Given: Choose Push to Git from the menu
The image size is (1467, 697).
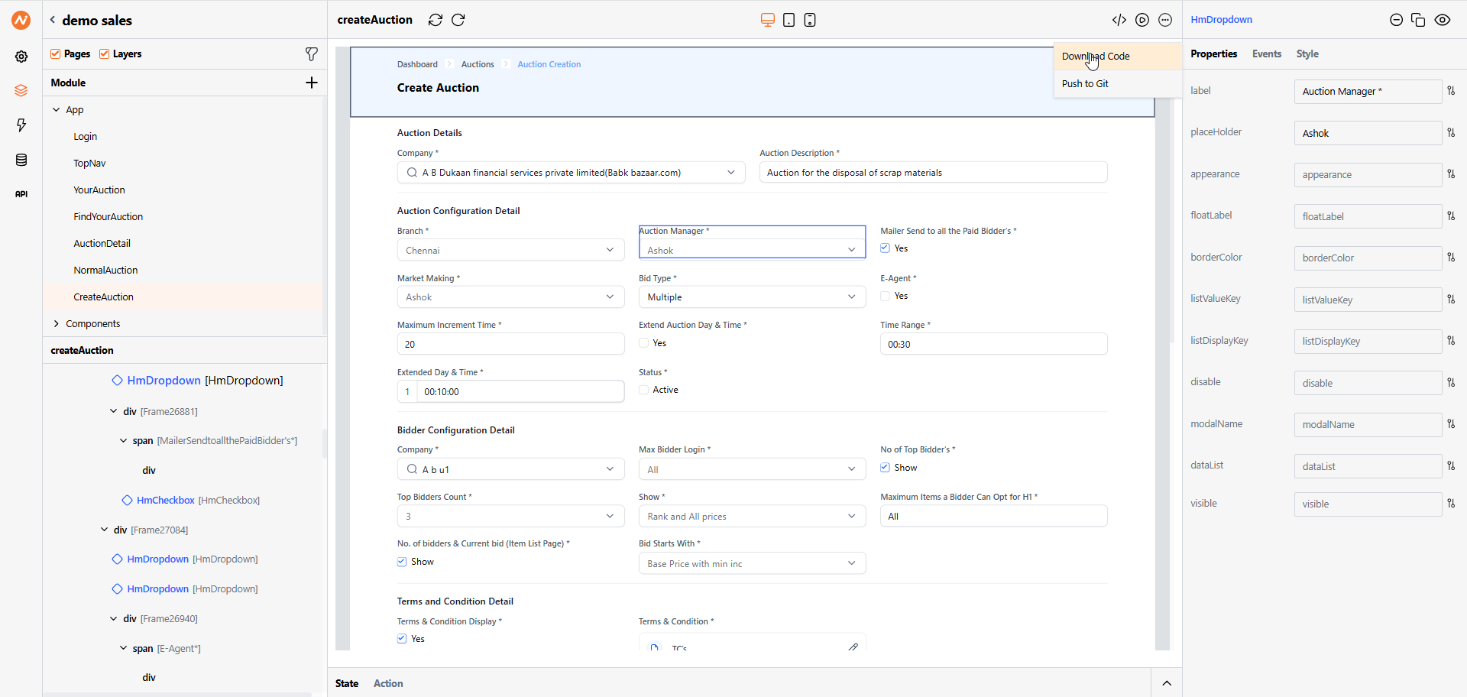Looking at the screenshot, I should [1086, 84].
